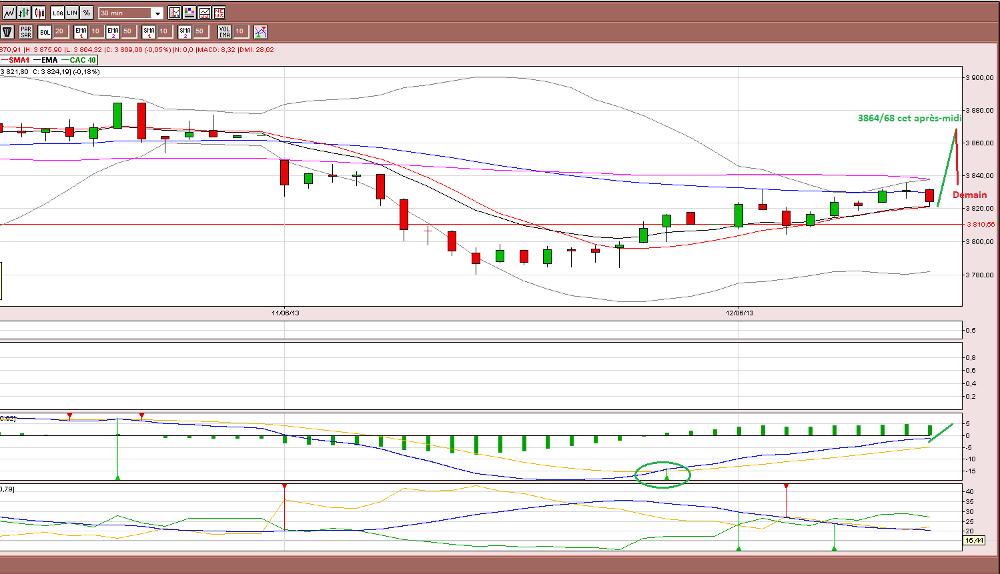Click the L: 3 864,32 readout

point(83,49)
